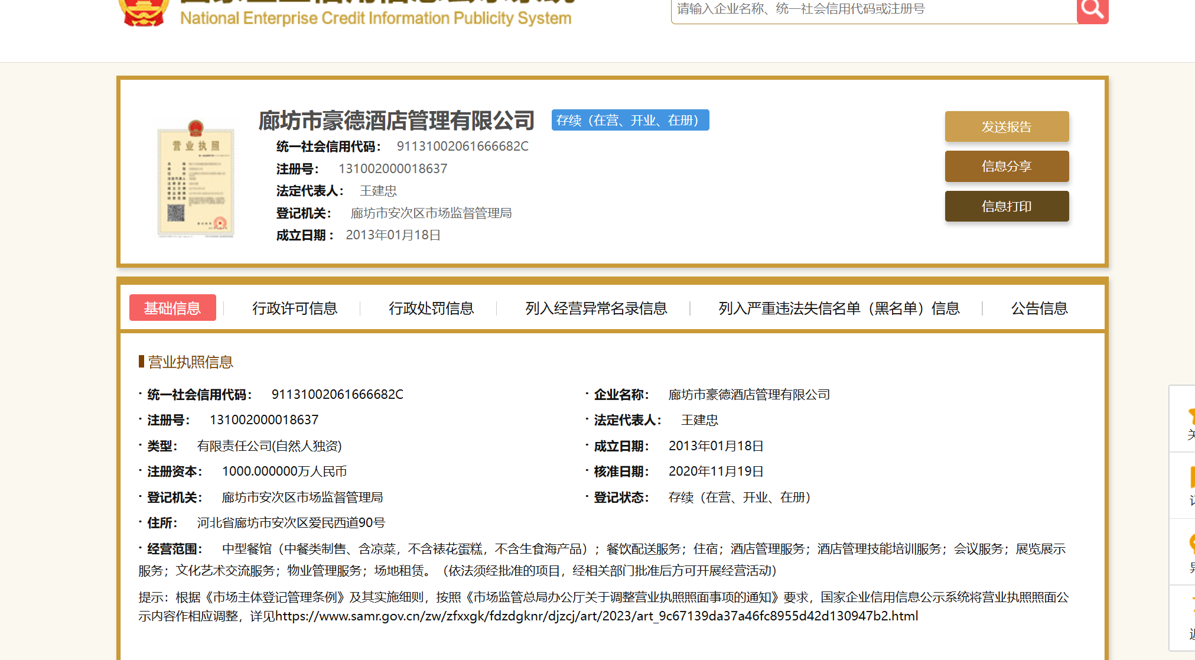Open the 行政处罚信息 tab
This screenshot has height=660, width=1195.
coord(431,308)
